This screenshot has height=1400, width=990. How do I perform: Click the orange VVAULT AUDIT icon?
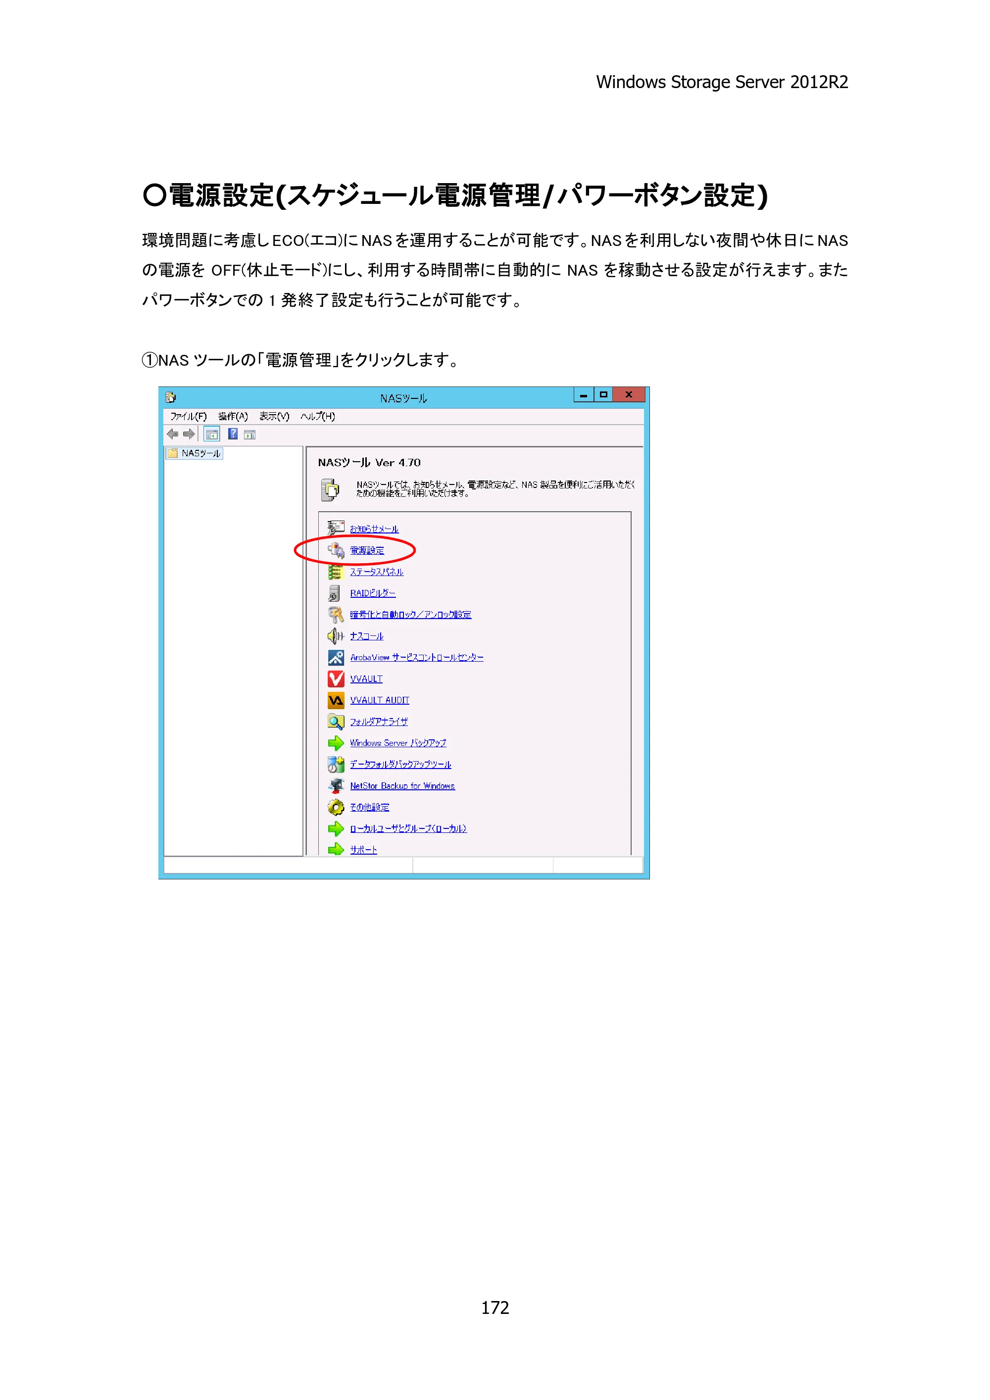click(x=336, y=700)
